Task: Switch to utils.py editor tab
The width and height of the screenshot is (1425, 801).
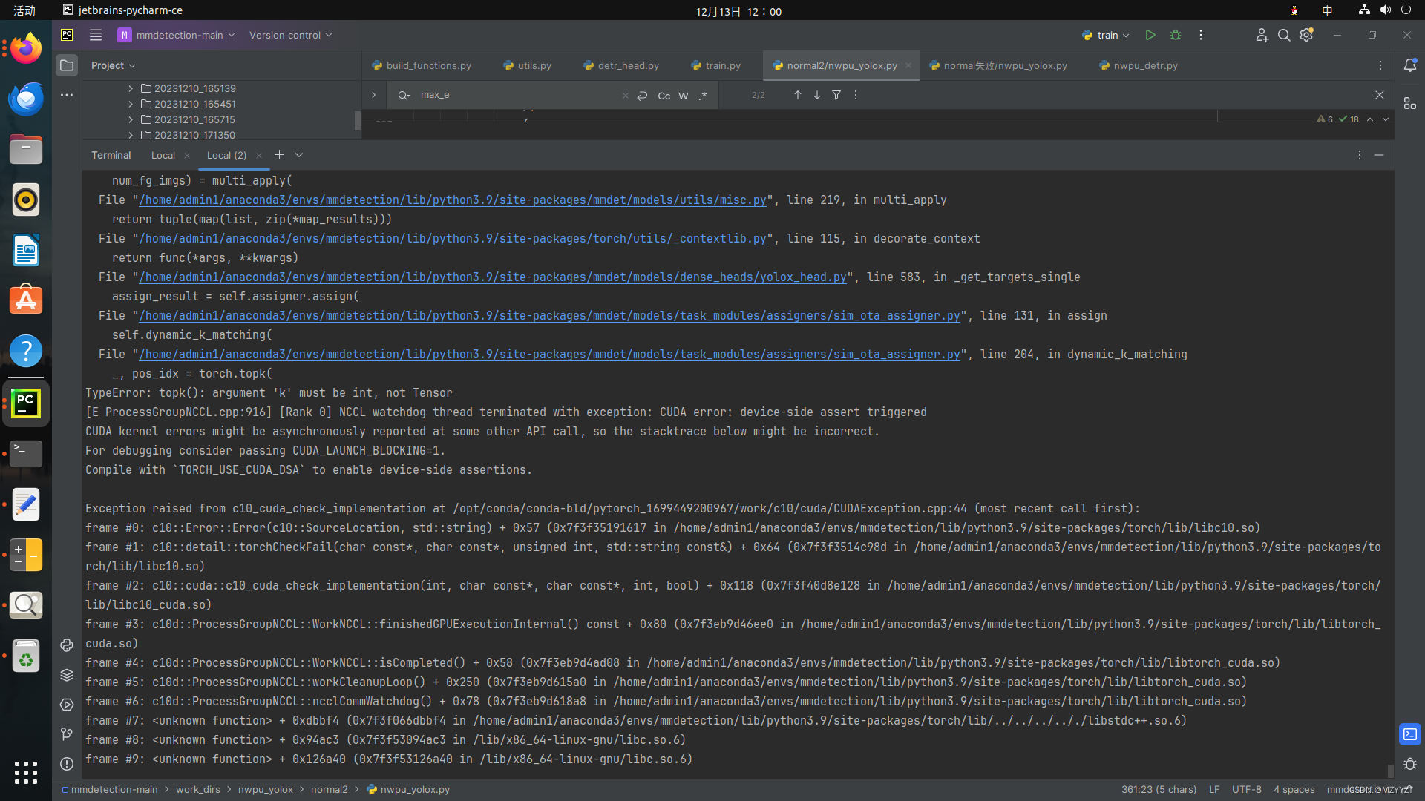Action: coord(528,65)
